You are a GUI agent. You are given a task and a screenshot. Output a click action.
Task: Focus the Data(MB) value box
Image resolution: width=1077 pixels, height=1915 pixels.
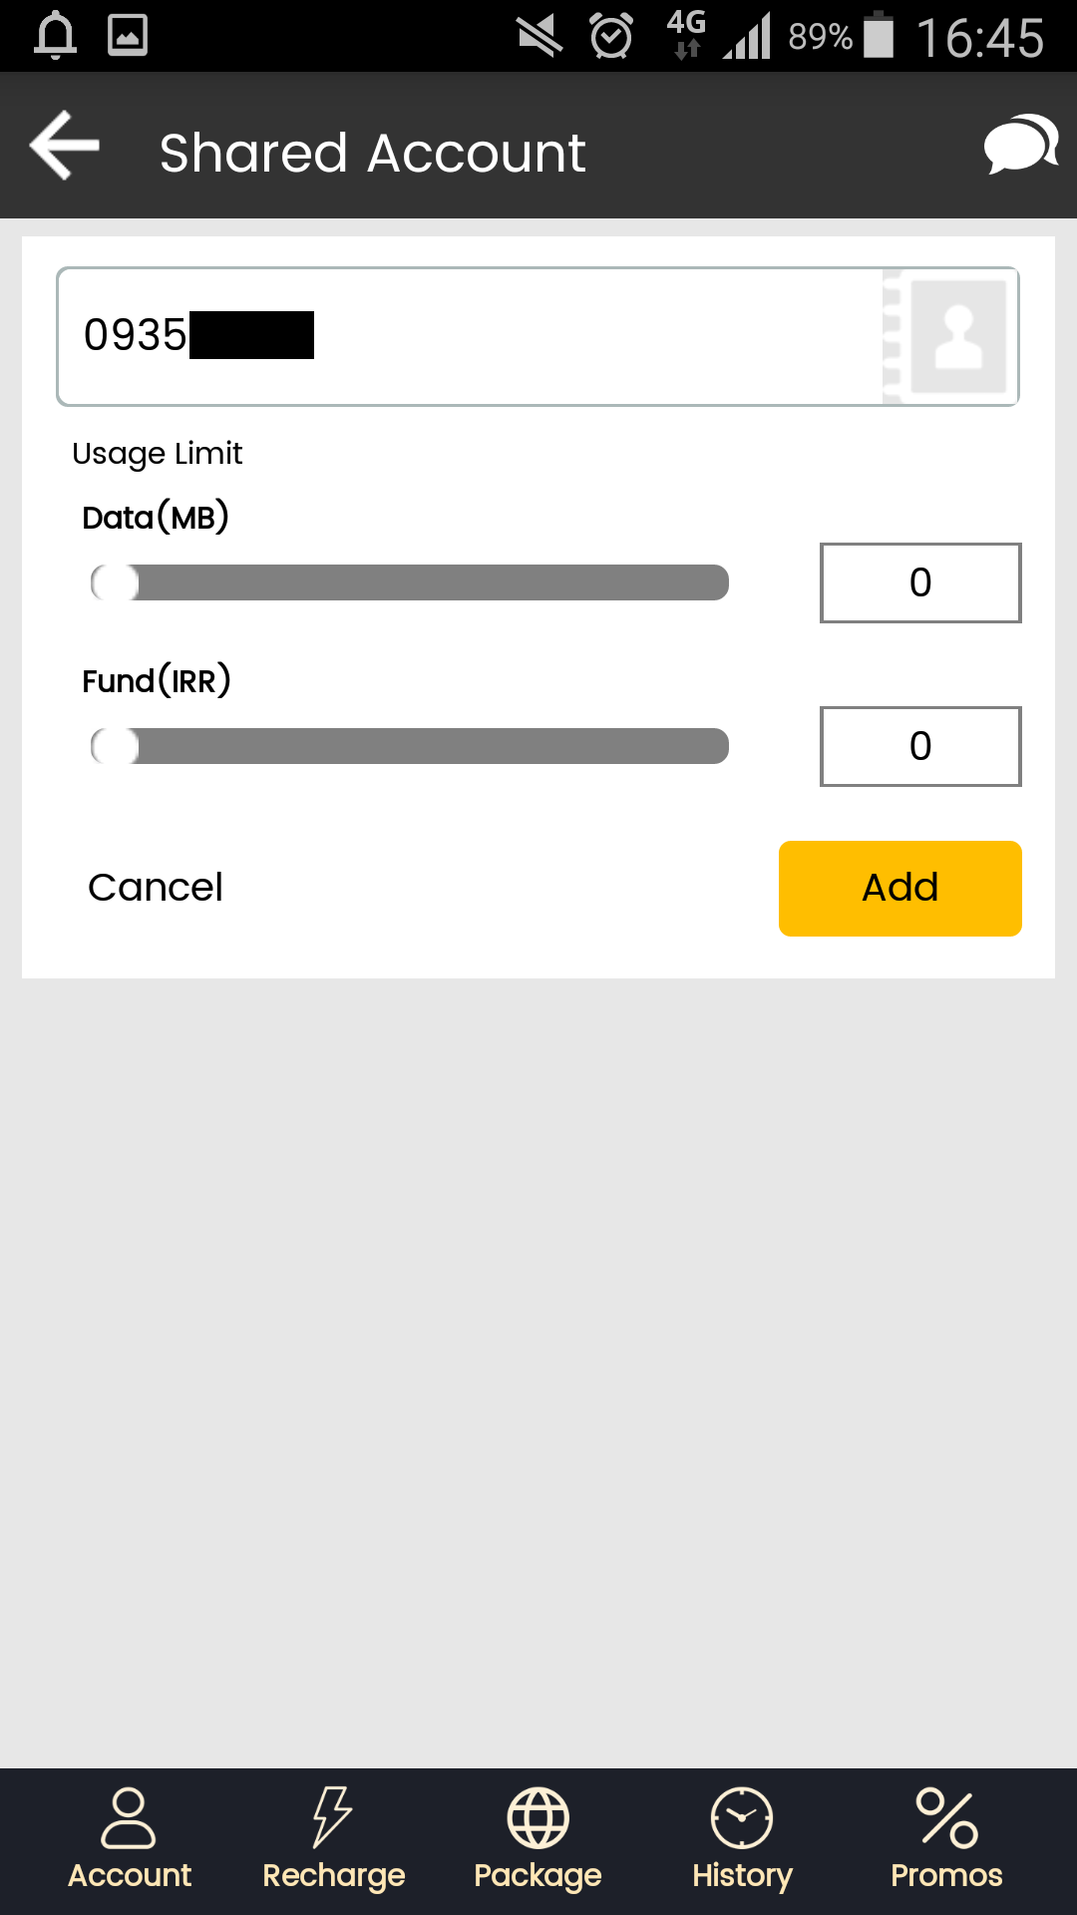pyautogui.click(x=919, y=582)
